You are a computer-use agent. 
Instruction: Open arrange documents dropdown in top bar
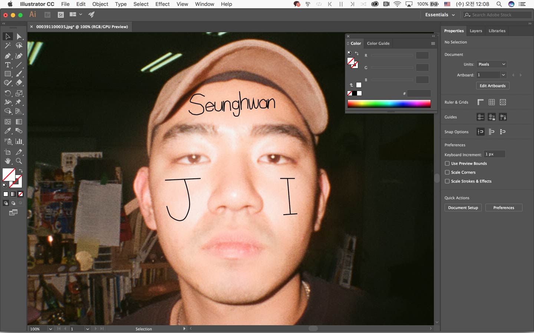pyautogui.click(x=76, y=14)
